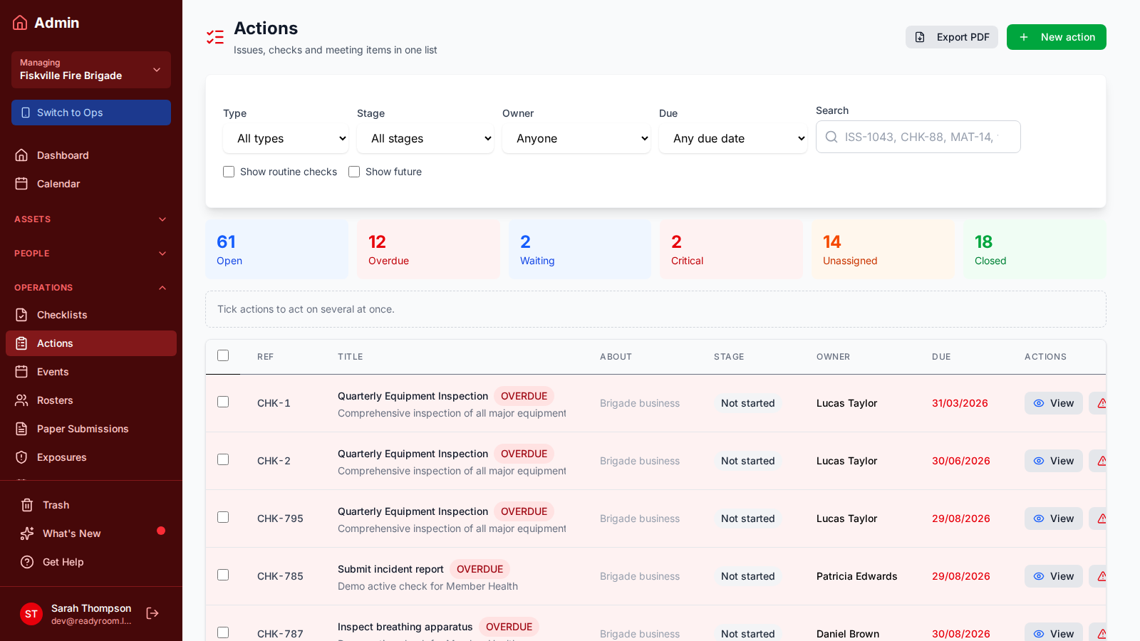This screenshot has height=641, width=1140.
Task: Enable Show routine checks checkbox
Action: tap(229, 172)
